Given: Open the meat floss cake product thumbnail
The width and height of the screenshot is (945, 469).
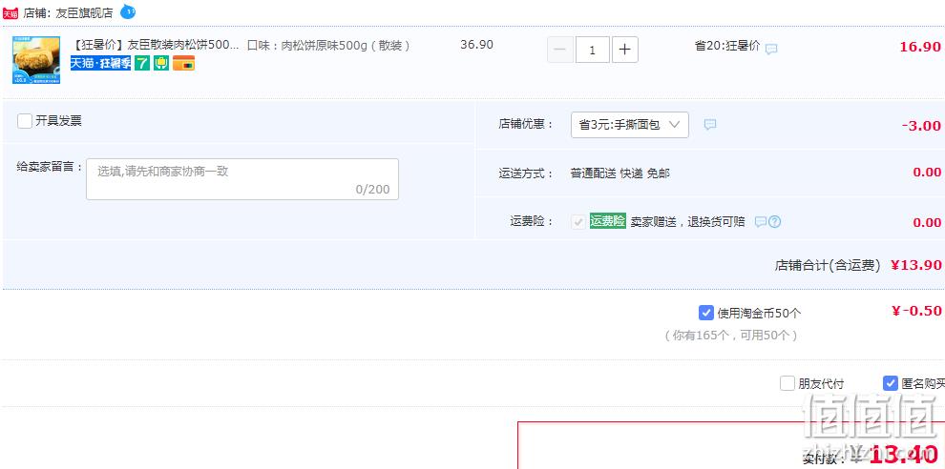Looking at the screenshot, I should (x=36, y=60).
